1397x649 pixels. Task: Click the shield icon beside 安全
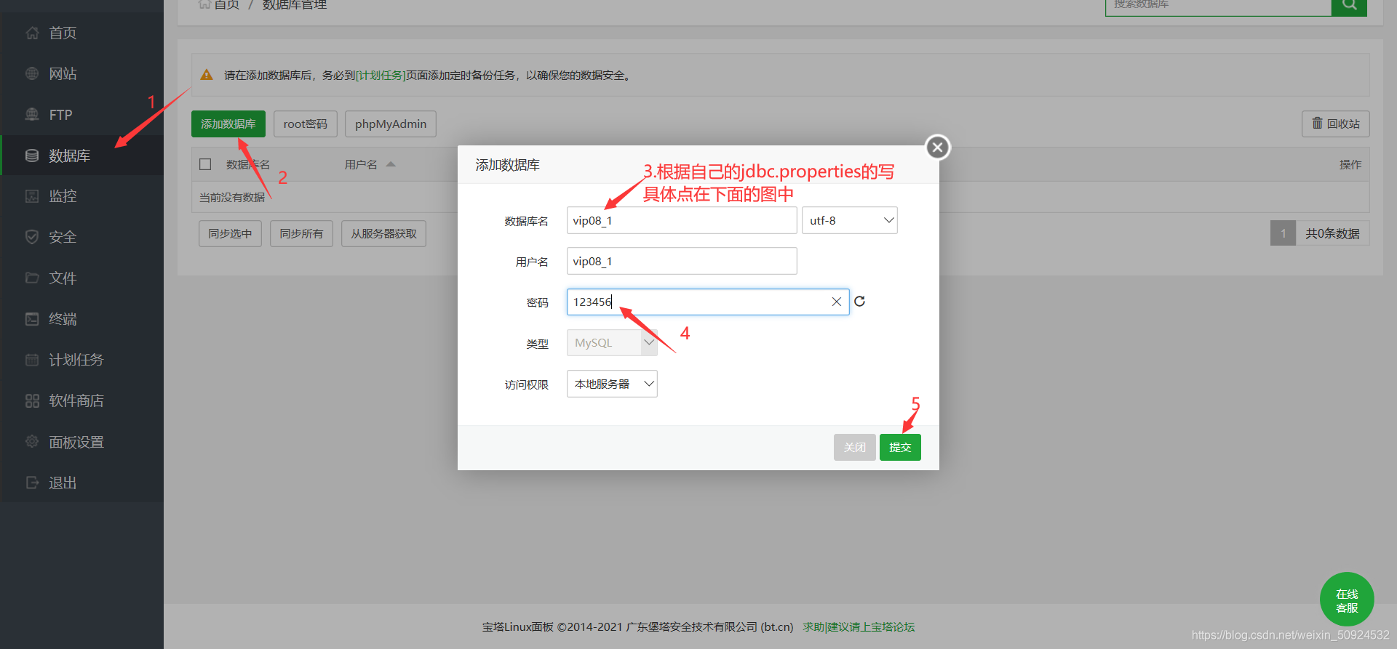32,237
